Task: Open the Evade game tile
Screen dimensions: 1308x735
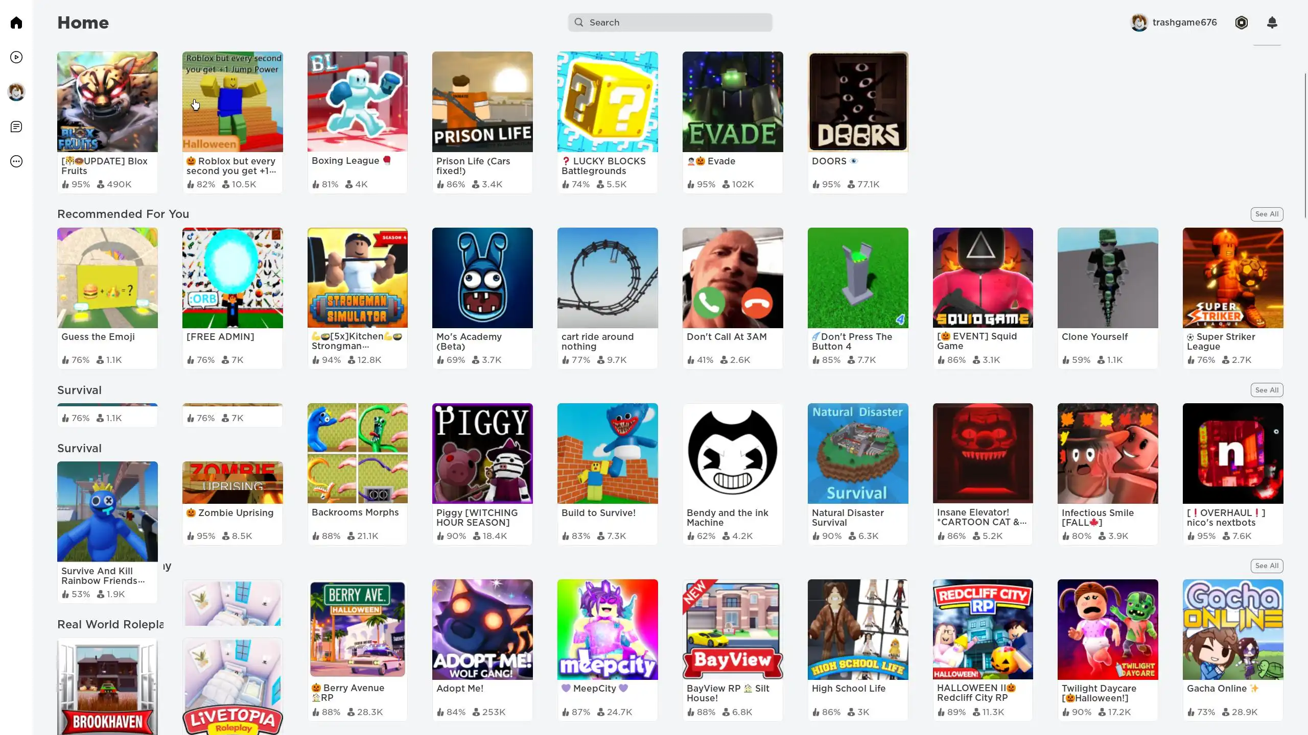Action: [x=733, y=122]
